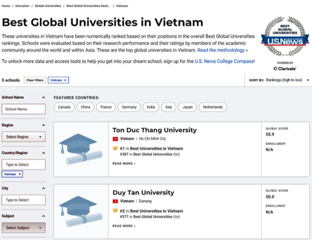Click the Vietnam flag icon for Ton Duc Thang
Viewport: 312px width, 240px height.
click(115, 139)
